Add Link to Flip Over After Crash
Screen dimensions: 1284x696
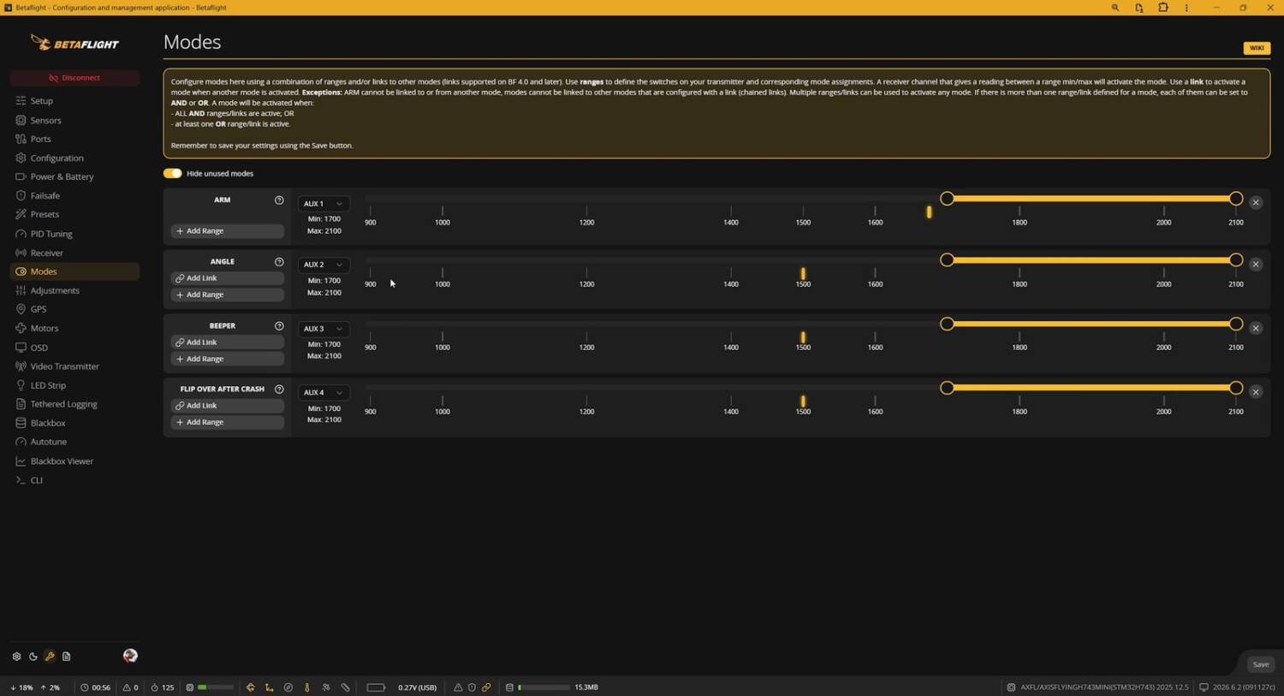coord(227,406)
